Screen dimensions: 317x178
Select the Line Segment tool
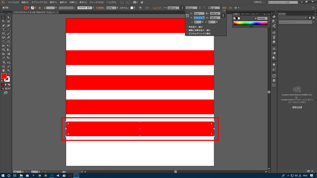9,30
